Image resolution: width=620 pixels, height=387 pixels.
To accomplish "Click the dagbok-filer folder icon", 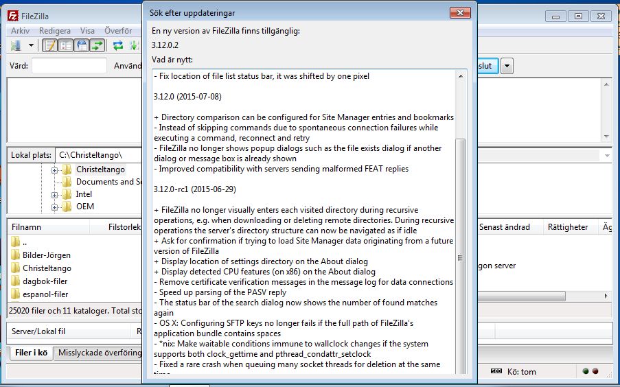I will (15, 281).
